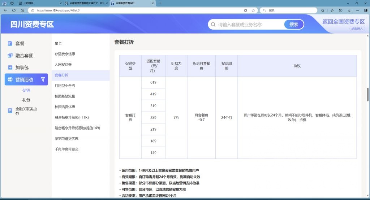Image resolution: width=370 pixels, height=200 pixels.
Task: Click the 金融关联类业务 sidebar icon
Action: (10, 110)
